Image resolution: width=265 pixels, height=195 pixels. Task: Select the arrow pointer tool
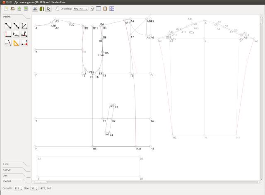(x=48, y=9)
